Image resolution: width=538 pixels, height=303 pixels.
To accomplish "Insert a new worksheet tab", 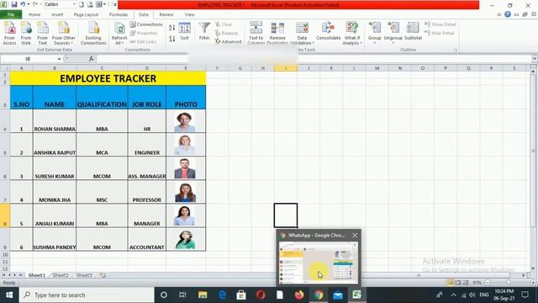I will pos(103,275).
